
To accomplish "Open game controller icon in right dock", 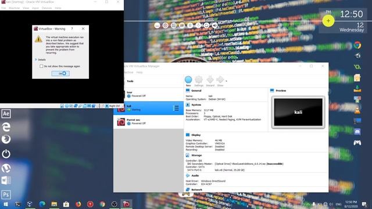I will [x=357, y=143].
